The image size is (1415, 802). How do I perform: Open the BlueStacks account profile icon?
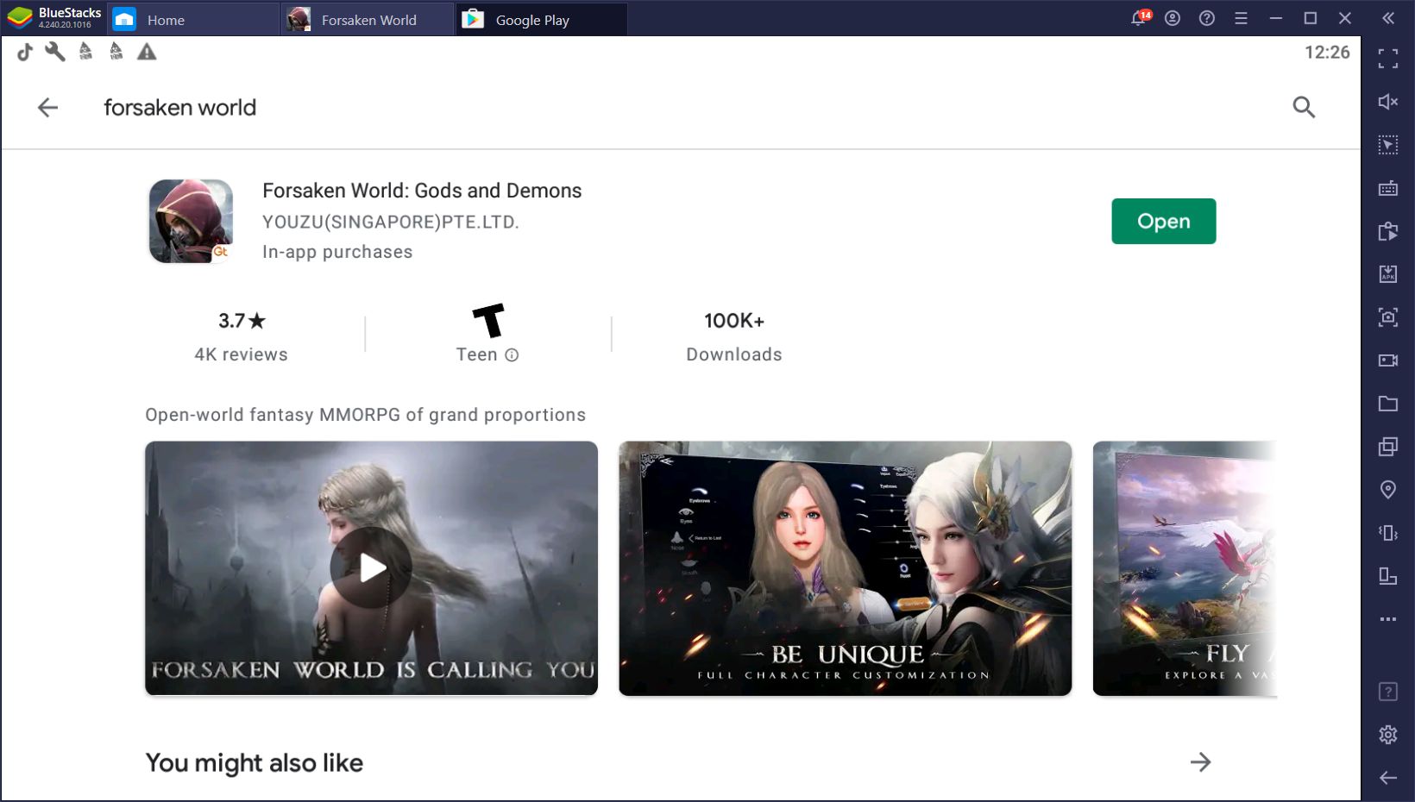click(x=1173, y=18)
